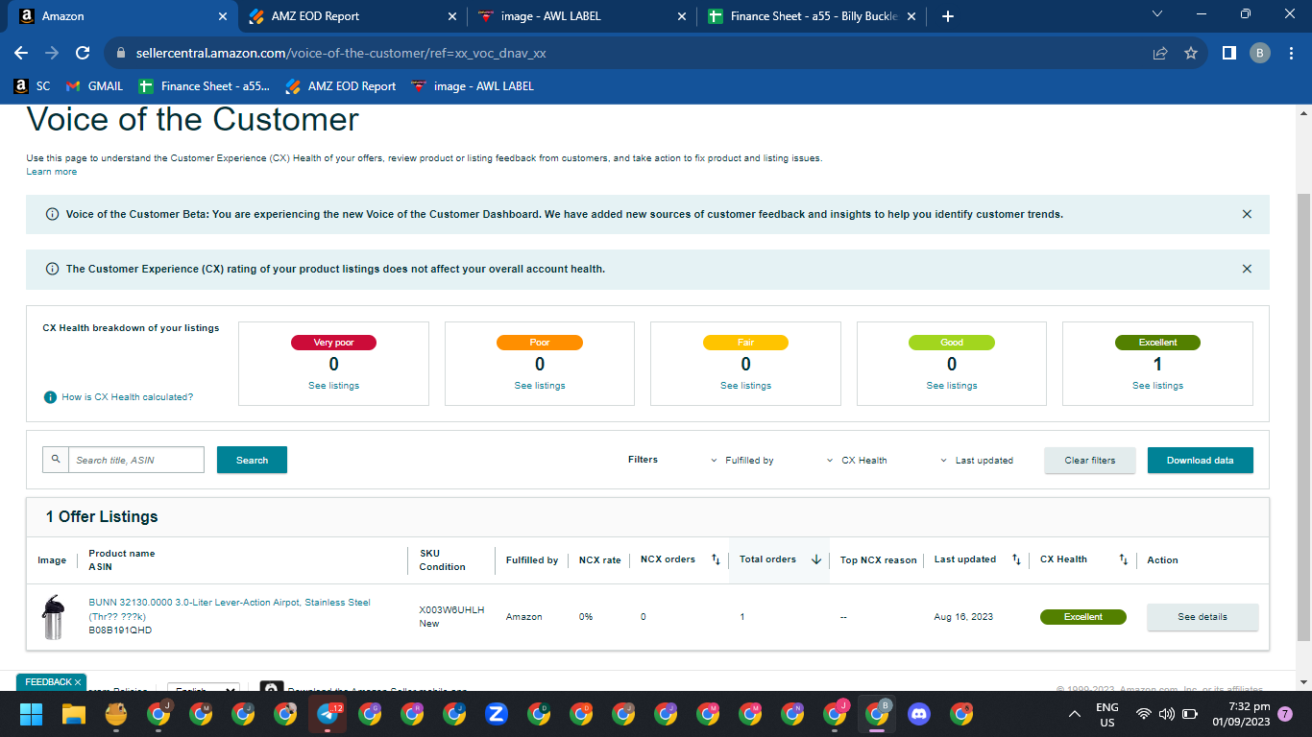The width and height of the screenshot is (1312, 737).
Task: Bookmark this page with the star icon
Action: click(x=1191, y=53)
